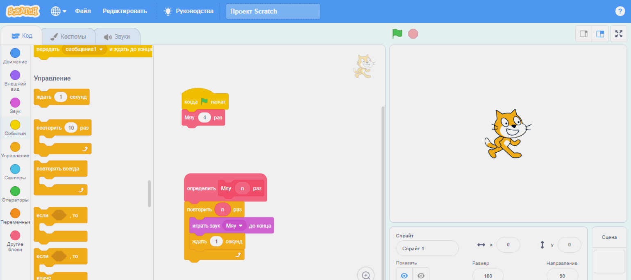The image size is (631, 280).
Task: Click the Scratch logo
Action: (23, 11)
